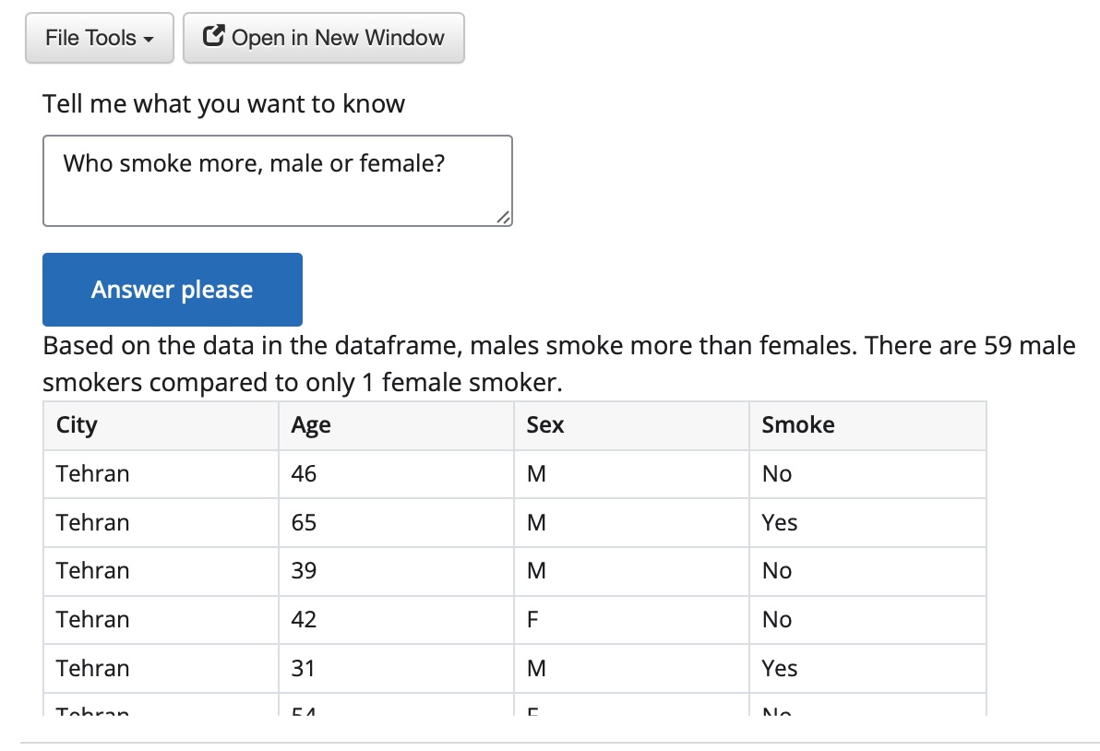Screen dimensions: 1100x751
Task: Click the Tehran cell in the age 31 row
Action: [x=92, y=668]
